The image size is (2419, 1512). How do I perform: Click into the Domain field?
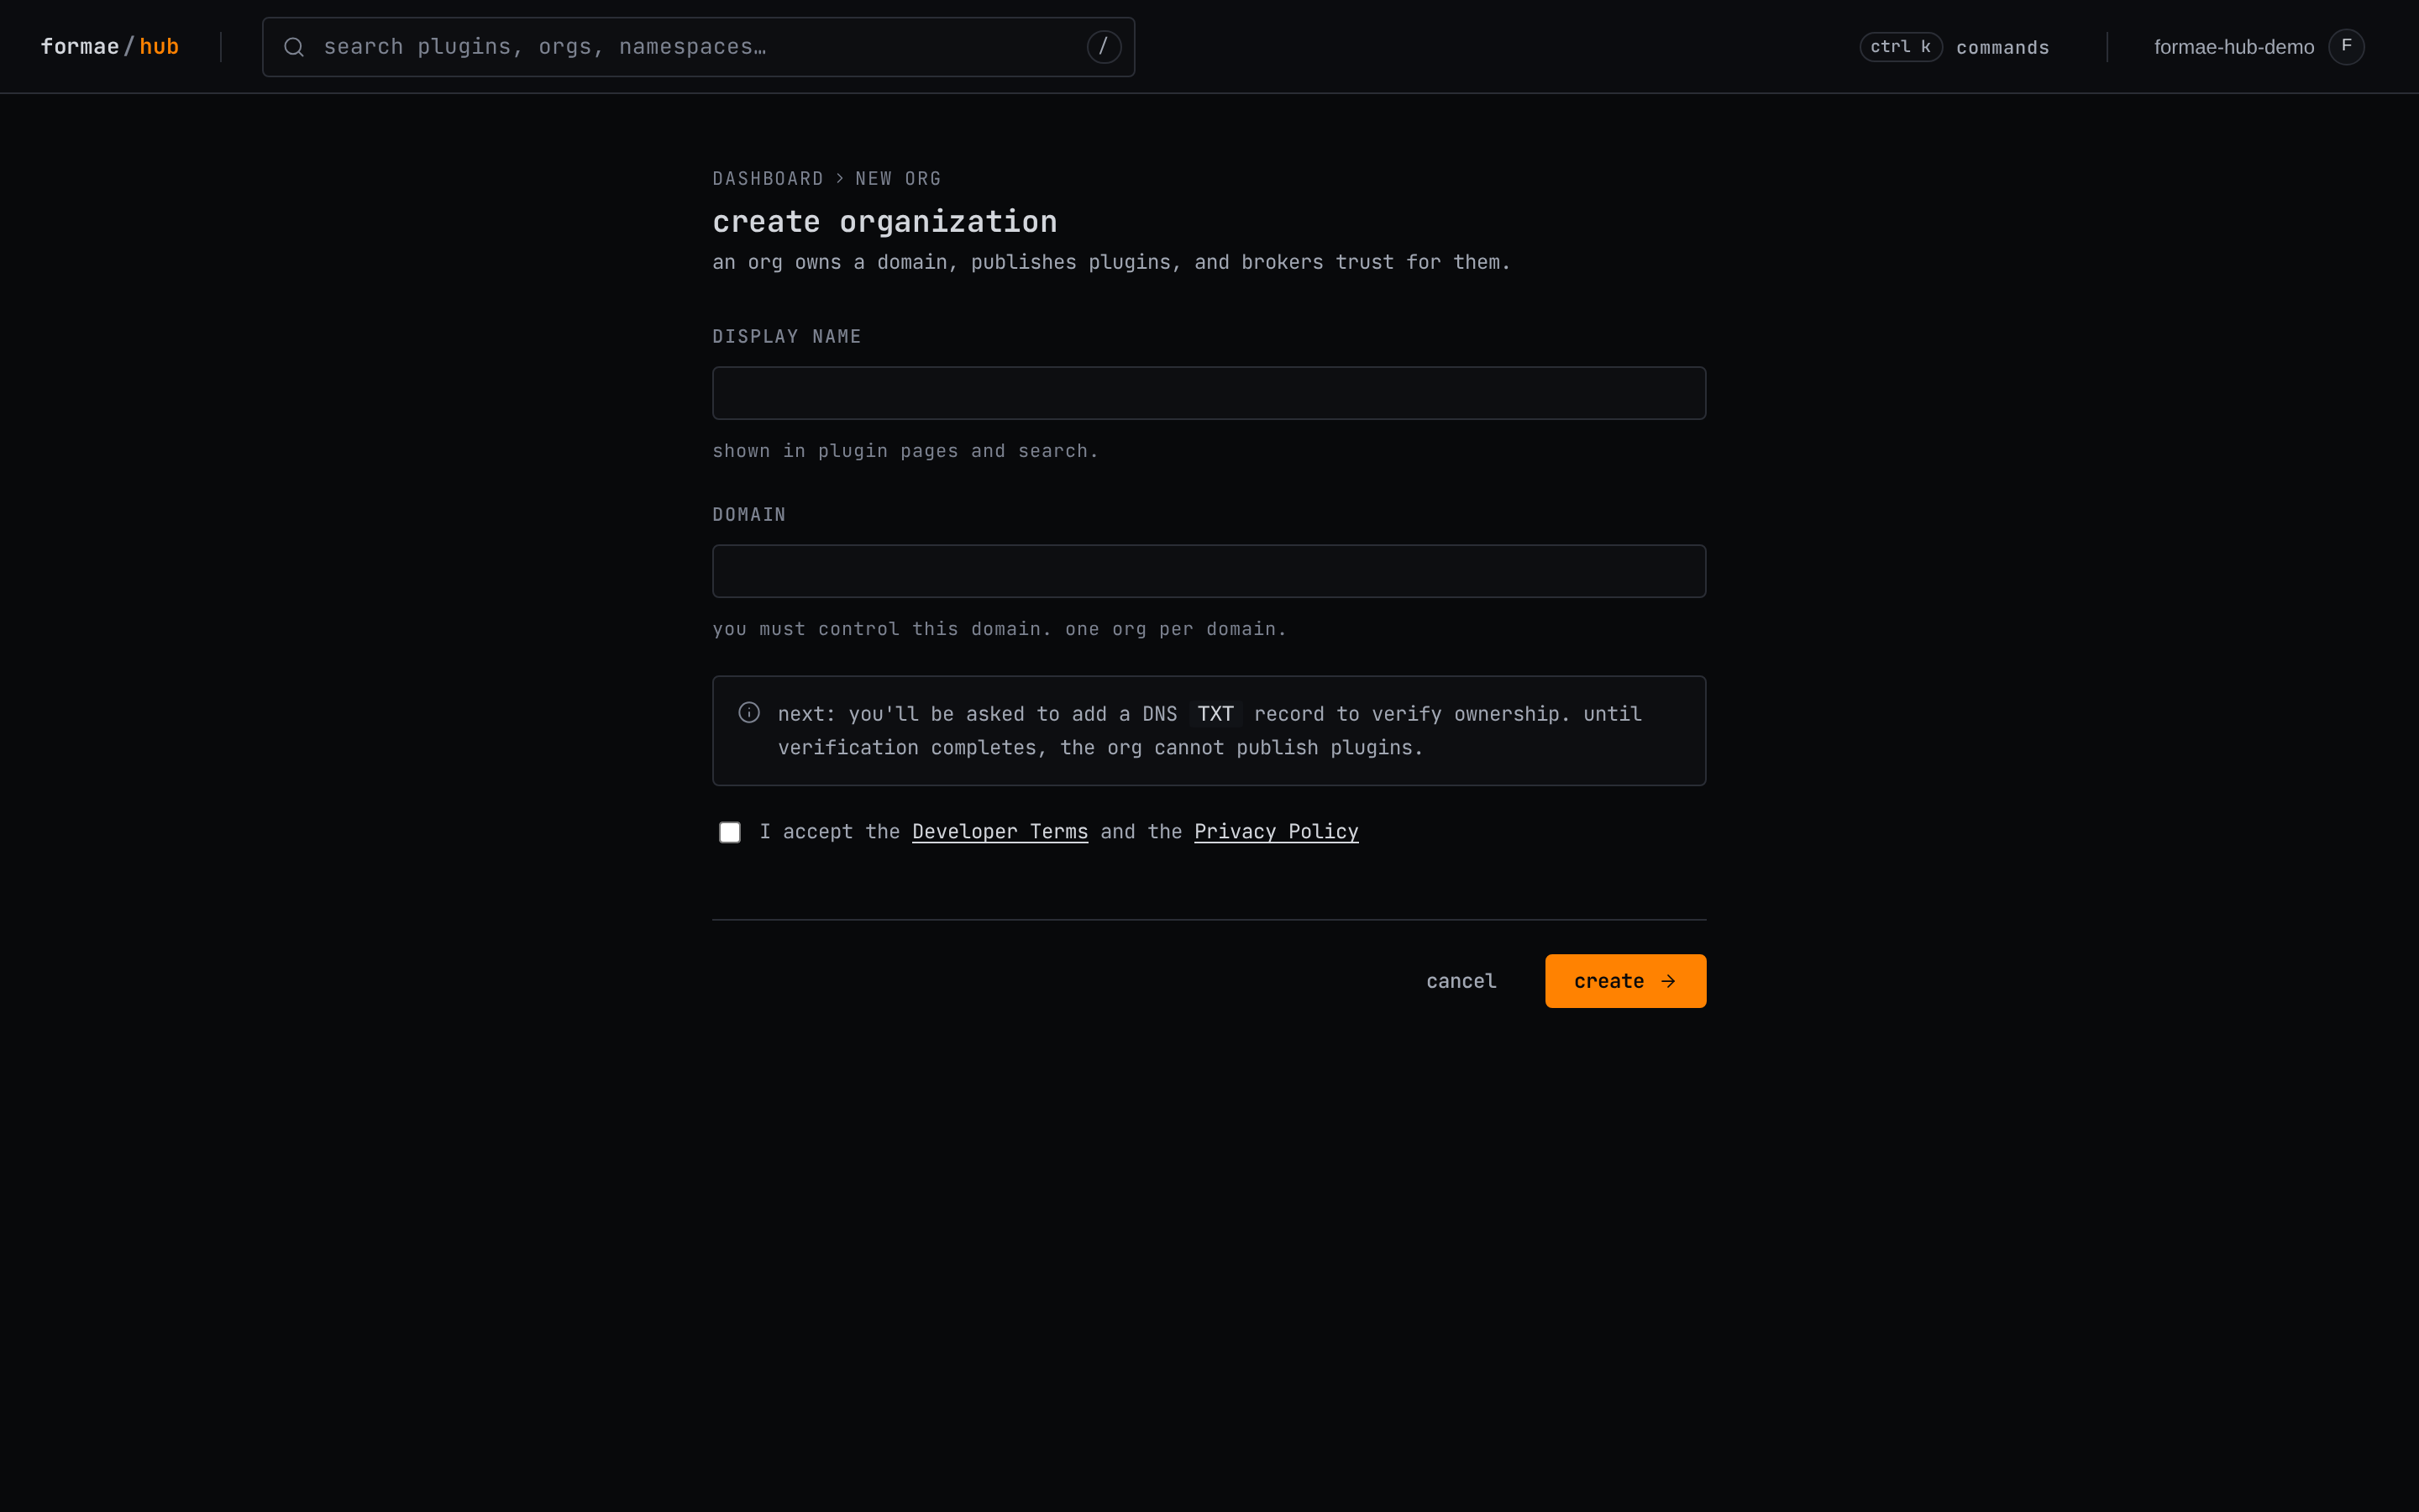[1209, 571]
